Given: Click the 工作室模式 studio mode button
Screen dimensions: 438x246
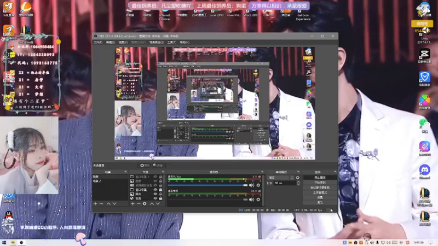Looking at the screenshot, I should [x=320, y=192].
